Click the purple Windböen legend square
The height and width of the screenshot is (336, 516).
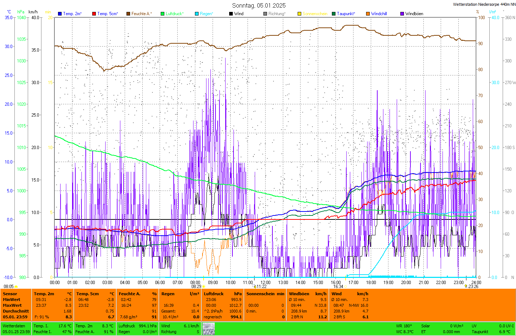[x=402, y=14]
